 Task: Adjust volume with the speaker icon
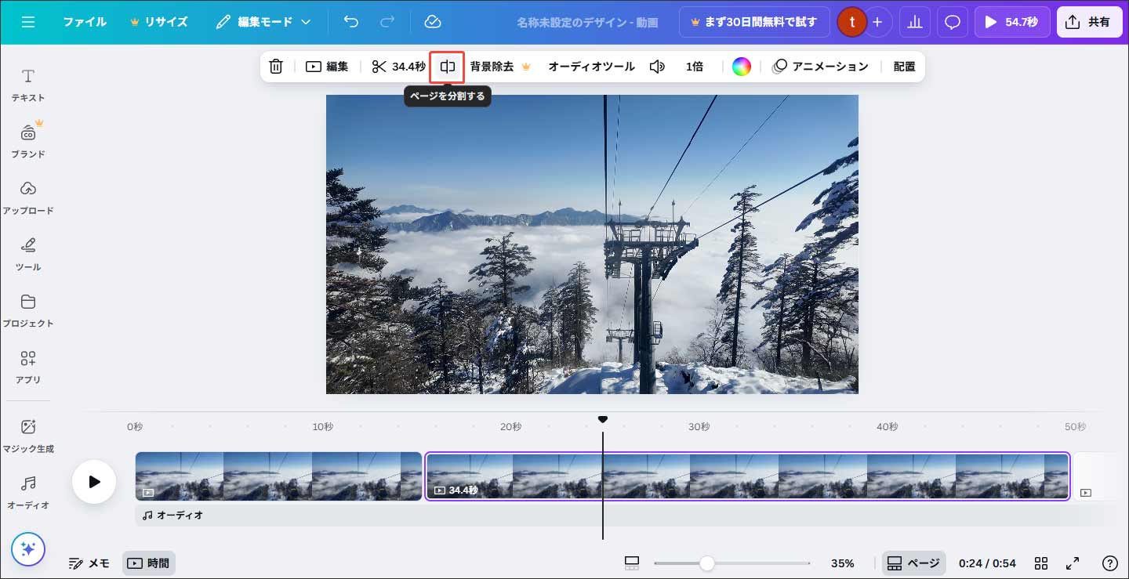657,67
